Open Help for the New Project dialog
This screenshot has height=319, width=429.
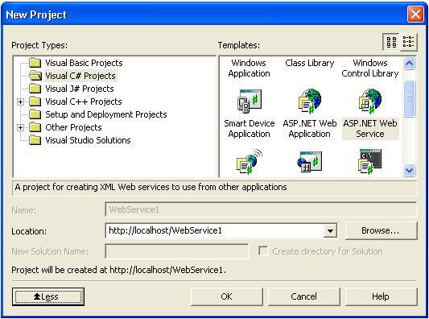381,296
